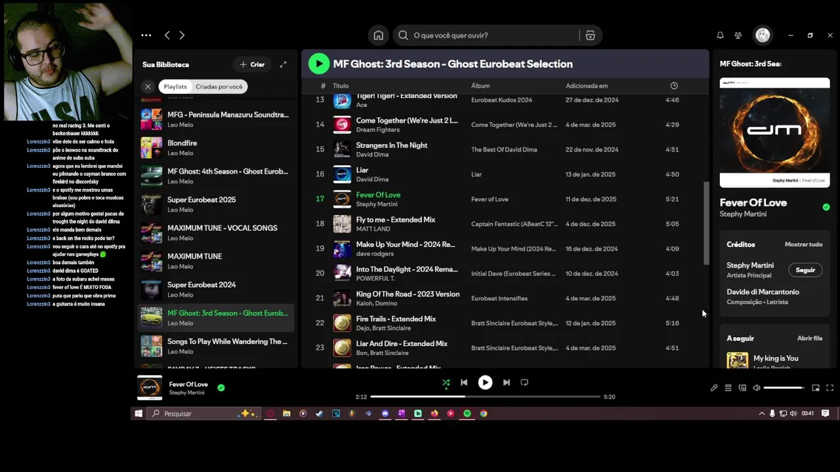The height and width of the screenshot is (472, 840).
Task: Seek in the song progress bar
Action: [485, 397]
